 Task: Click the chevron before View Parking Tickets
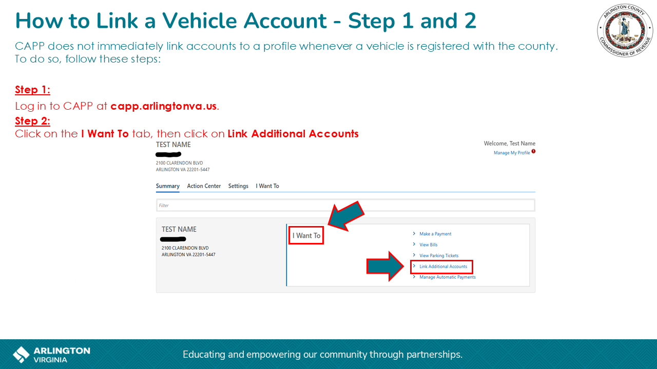414,255
